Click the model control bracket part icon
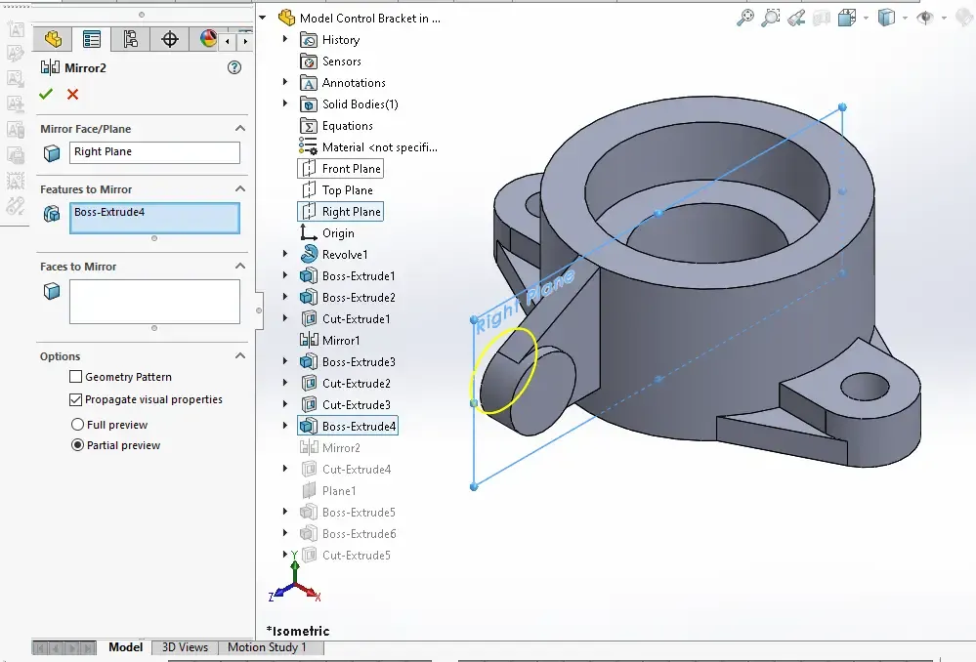The width and height of the screenshot is (976, 662). coord(286,18)
